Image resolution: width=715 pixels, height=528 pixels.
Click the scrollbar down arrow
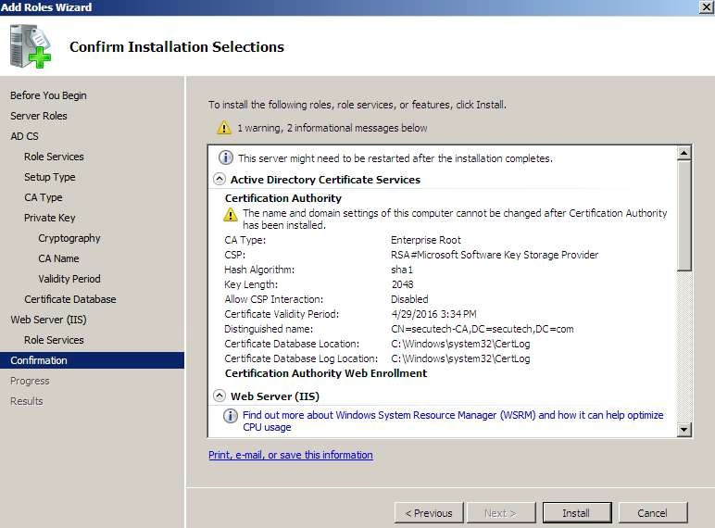684,429
